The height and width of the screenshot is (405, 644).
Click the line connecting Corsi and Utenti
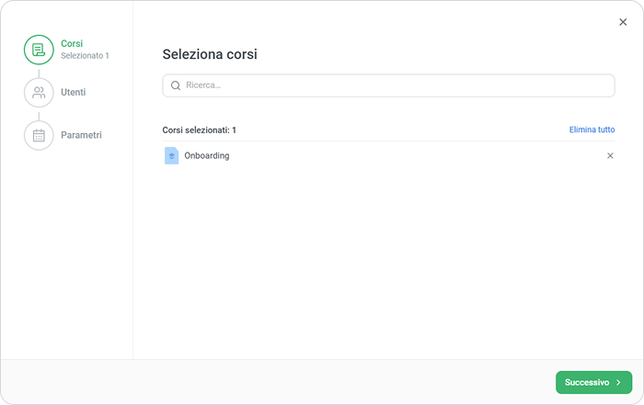click(39, 71)
